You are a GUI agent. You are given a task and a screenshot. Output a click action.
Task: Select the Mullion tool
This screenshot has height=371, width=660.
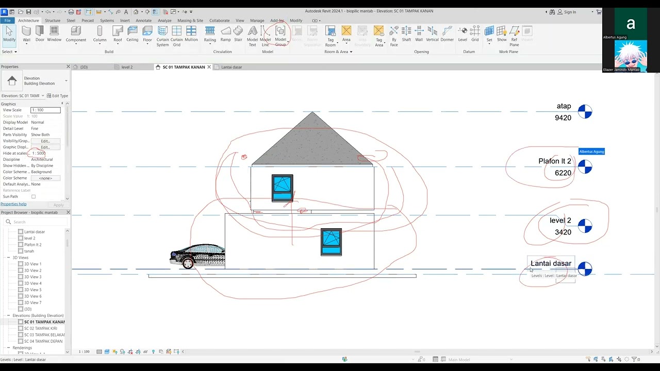(191, 34)
